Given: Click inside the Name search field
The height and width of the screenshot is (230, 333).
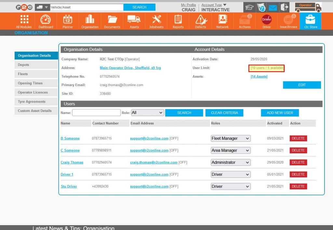Looking at the screenshot, I should click(x=96, y=113).
